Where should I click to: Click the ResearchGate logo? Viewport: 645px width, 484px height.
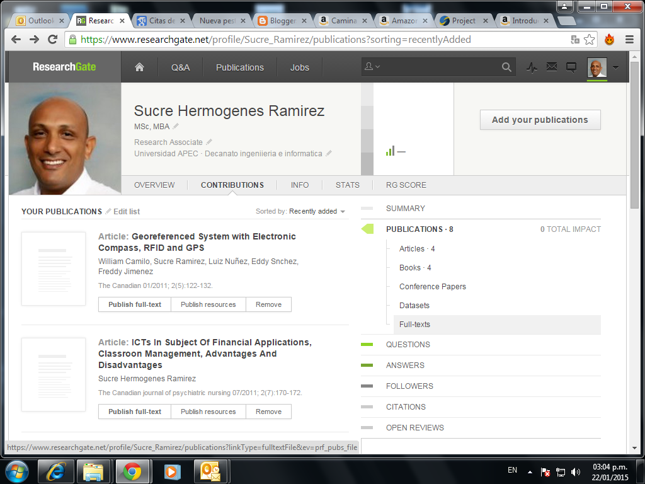click(64, 67)
